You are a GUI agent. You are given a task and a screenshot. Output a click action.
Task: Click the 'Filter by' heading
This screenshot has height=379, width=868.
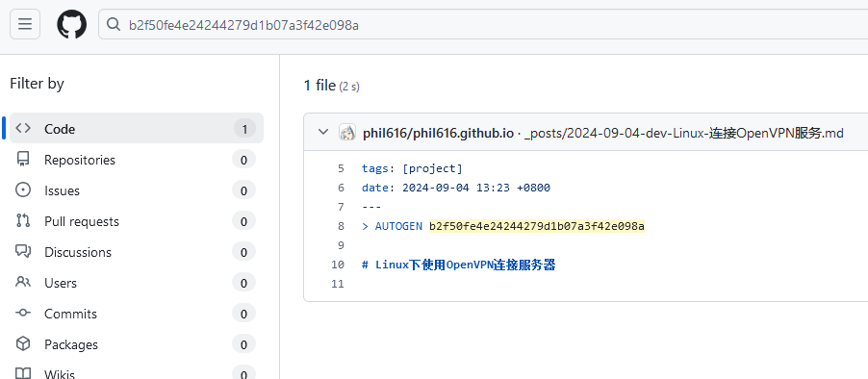click(38, 84)
